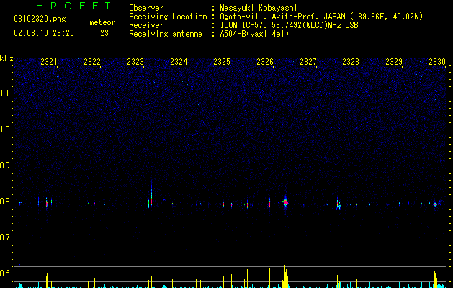This screenshot has height=288, width=453.
Task: Click the kHz axis unit label
Action: pyautogui.click(x=6, y=58)
